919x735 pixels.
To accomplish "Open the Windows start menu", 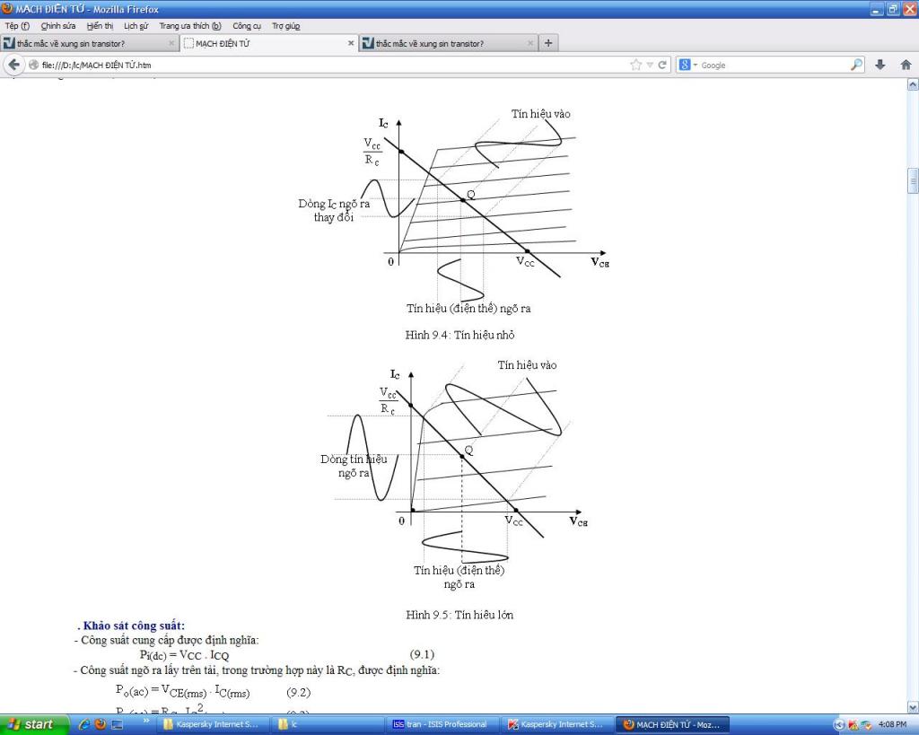I will (34, 724).
